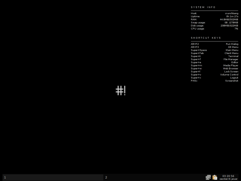Click the "Super+x" shortcut text

coord(196,78)
